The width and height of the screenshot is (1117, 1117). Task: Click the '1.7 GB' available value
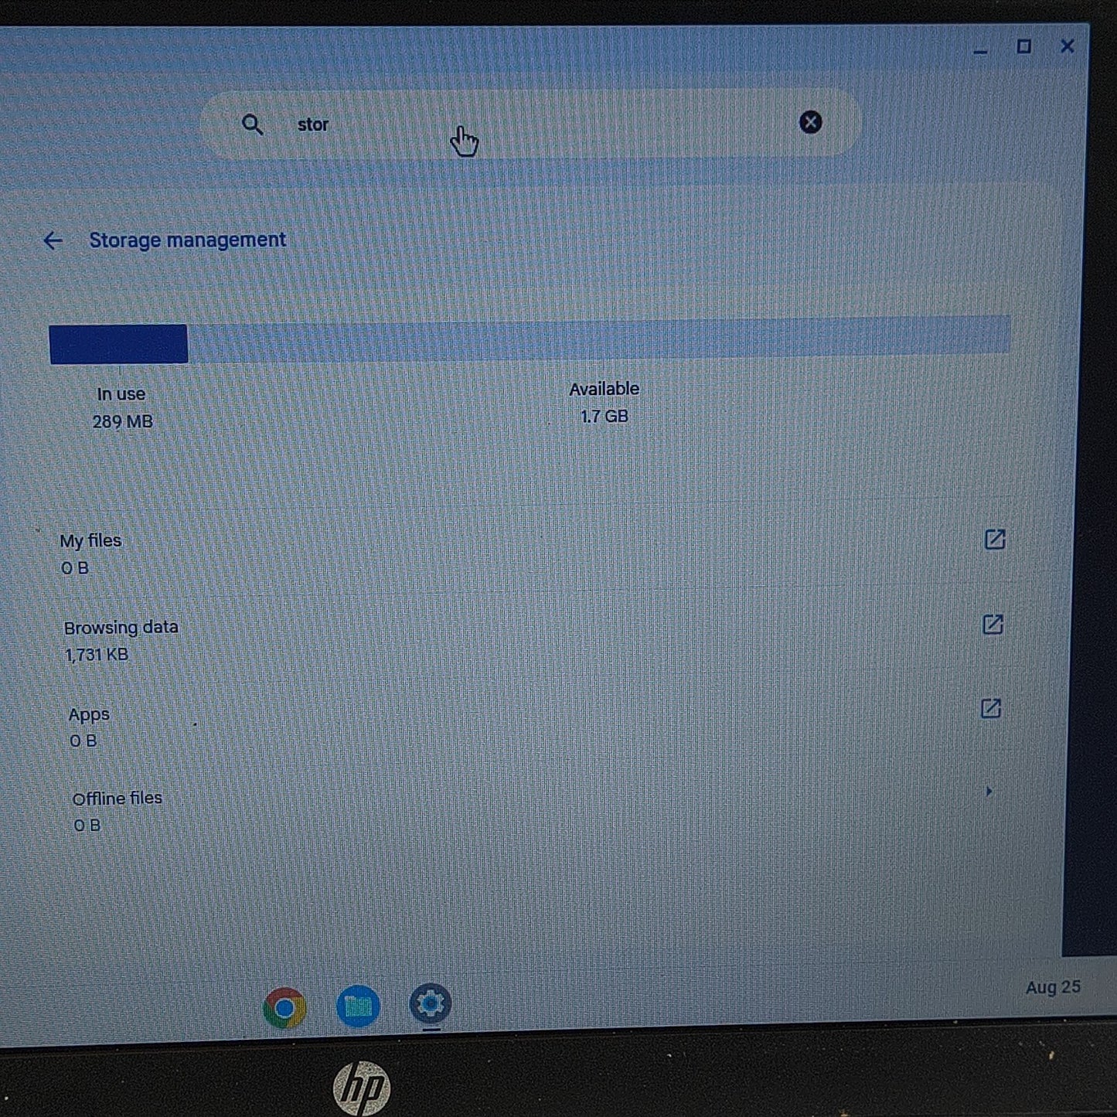coord(604,417)
